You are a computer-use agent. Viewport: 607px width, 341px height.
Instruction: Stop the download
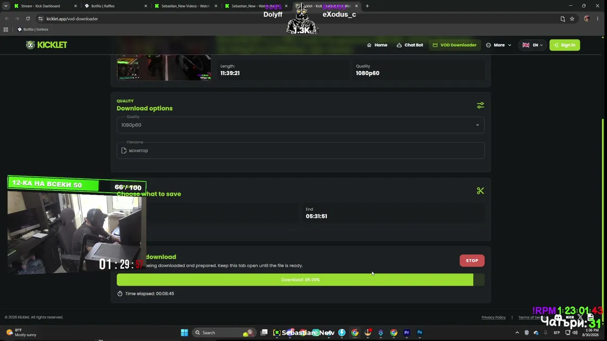472,260
